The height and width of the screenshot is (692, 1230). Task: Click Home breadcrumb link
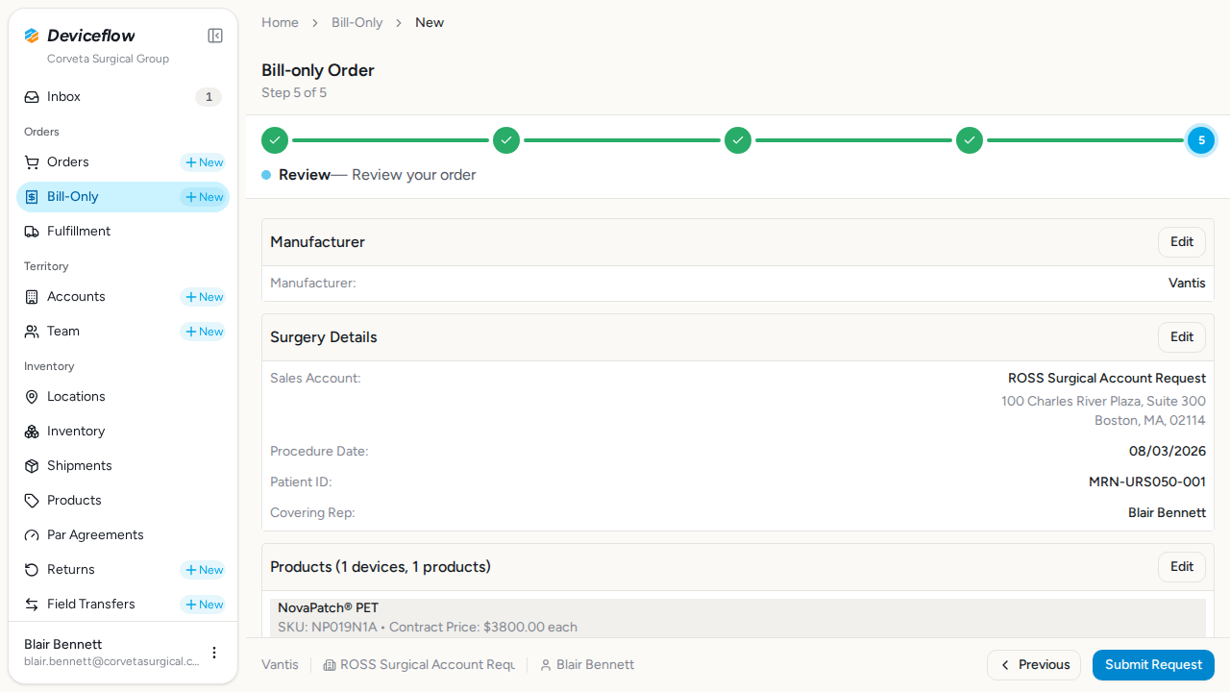tap(280, 22)
